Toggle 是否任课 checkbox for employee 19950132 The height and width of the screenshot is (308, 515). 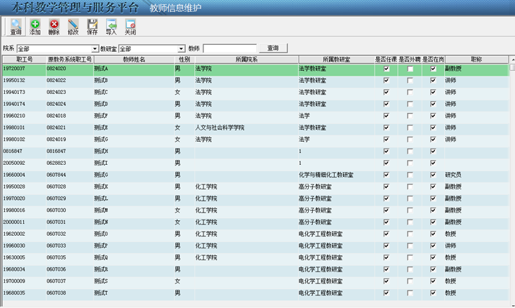tap(386, 81)
